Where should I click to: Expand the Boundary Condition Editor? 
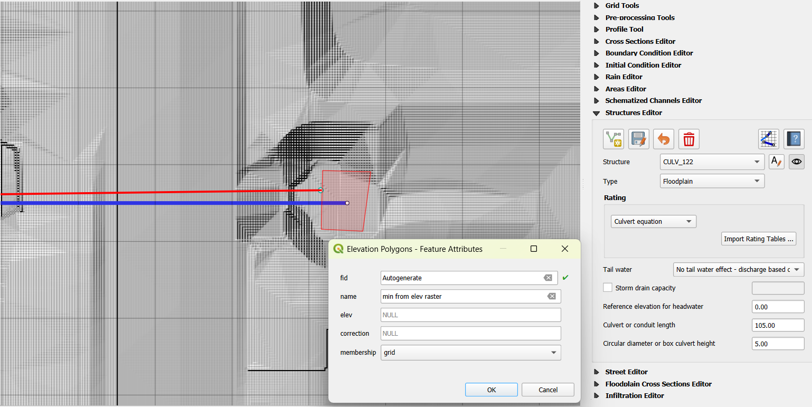[x=597, y=53]
